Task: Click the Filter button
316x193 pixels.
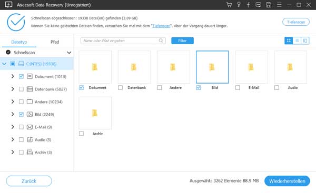Action: 182,40
